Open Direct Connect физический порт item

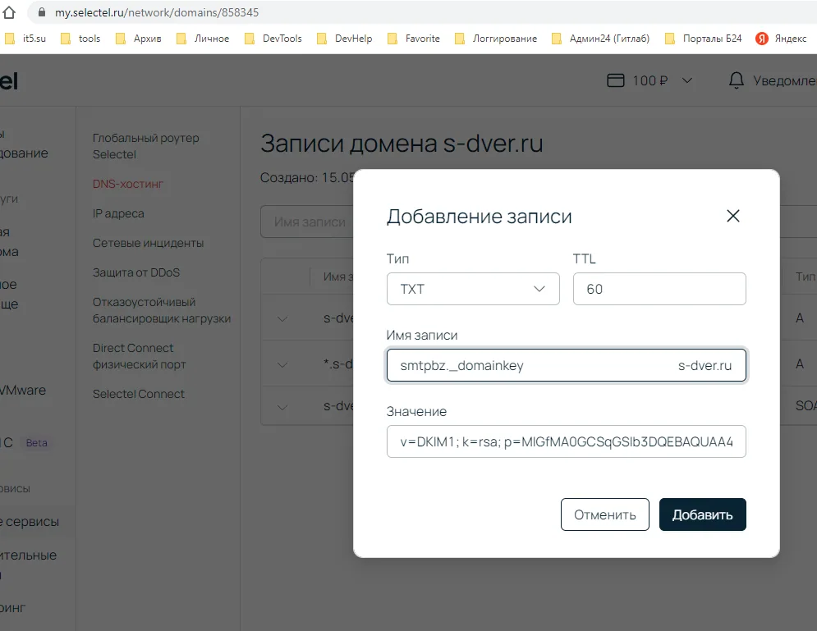click(139, 356)
